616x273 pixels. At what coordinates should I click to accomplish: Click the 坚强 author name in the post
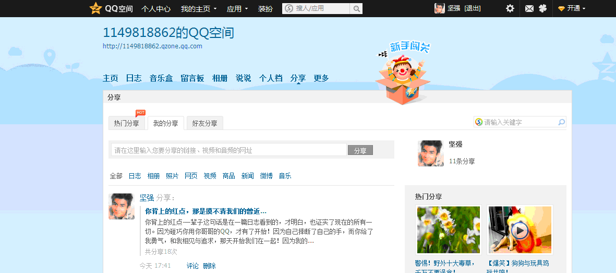[x=147, y=198]
